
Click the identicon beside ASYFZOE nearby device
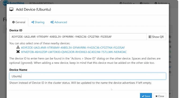coord(18,47)
